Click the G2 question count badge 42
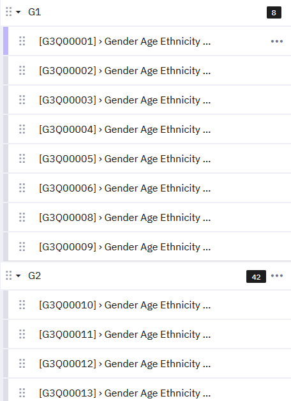This screenshot has height=401, width=291. pyautogui.click(x=256, y=276)
